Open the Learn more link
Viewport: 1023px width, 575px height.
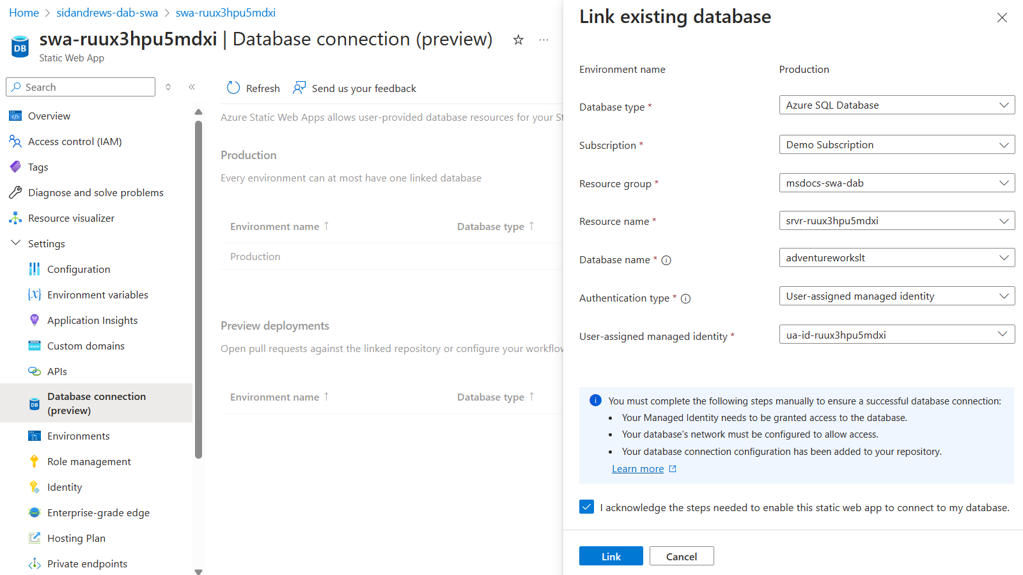click(637, 468)
